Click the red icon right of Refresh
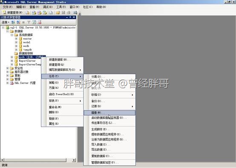This screenshot has width=236, height=168. point(40,22)
